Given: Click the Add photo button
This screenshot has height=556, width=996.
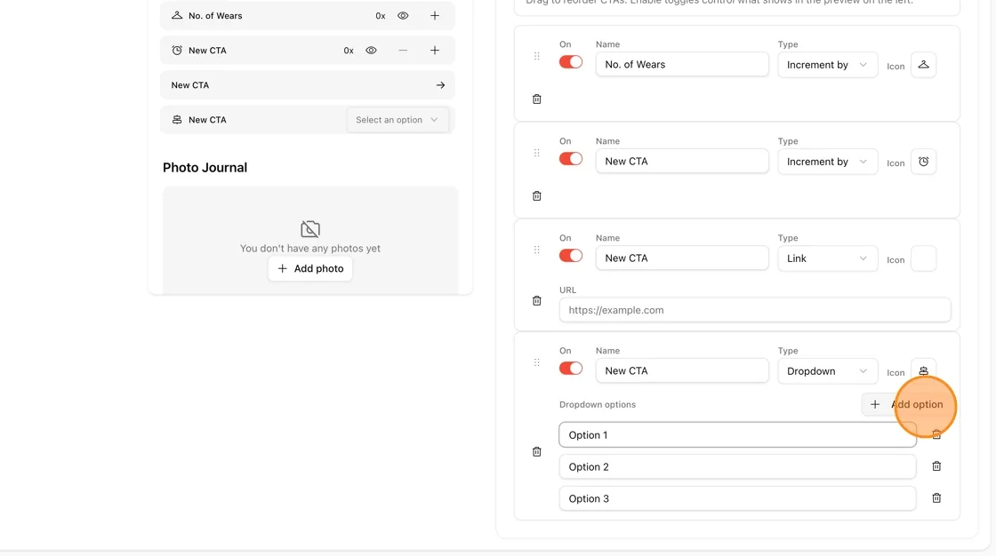Looking at the screenshot, I should [x=310, y=268].
